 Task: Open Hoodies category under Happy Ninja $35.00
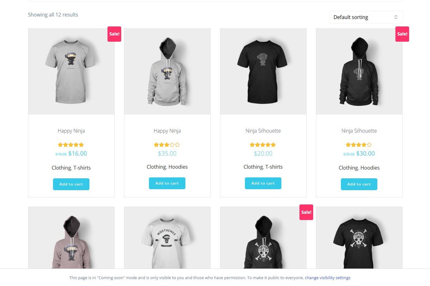pyautogui.click(x=178, y=167)
